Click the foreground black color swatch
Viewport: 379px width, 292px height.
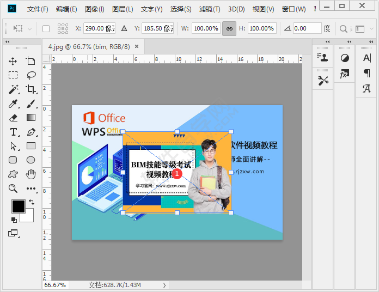(x=18, y=206)
